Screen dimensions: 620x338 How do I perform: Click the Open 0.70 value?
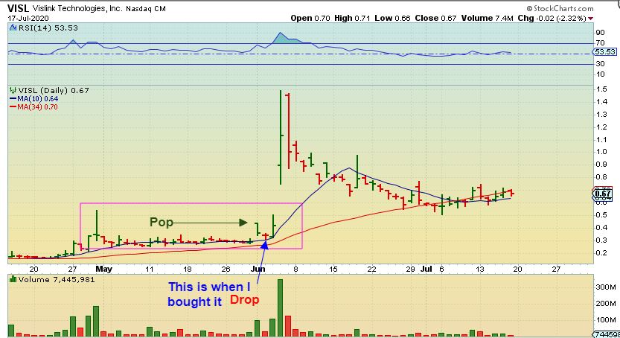310,18
